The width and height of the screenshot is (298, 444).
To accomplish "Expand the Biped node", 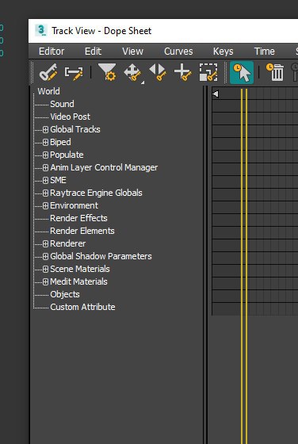I will point(45,142).
